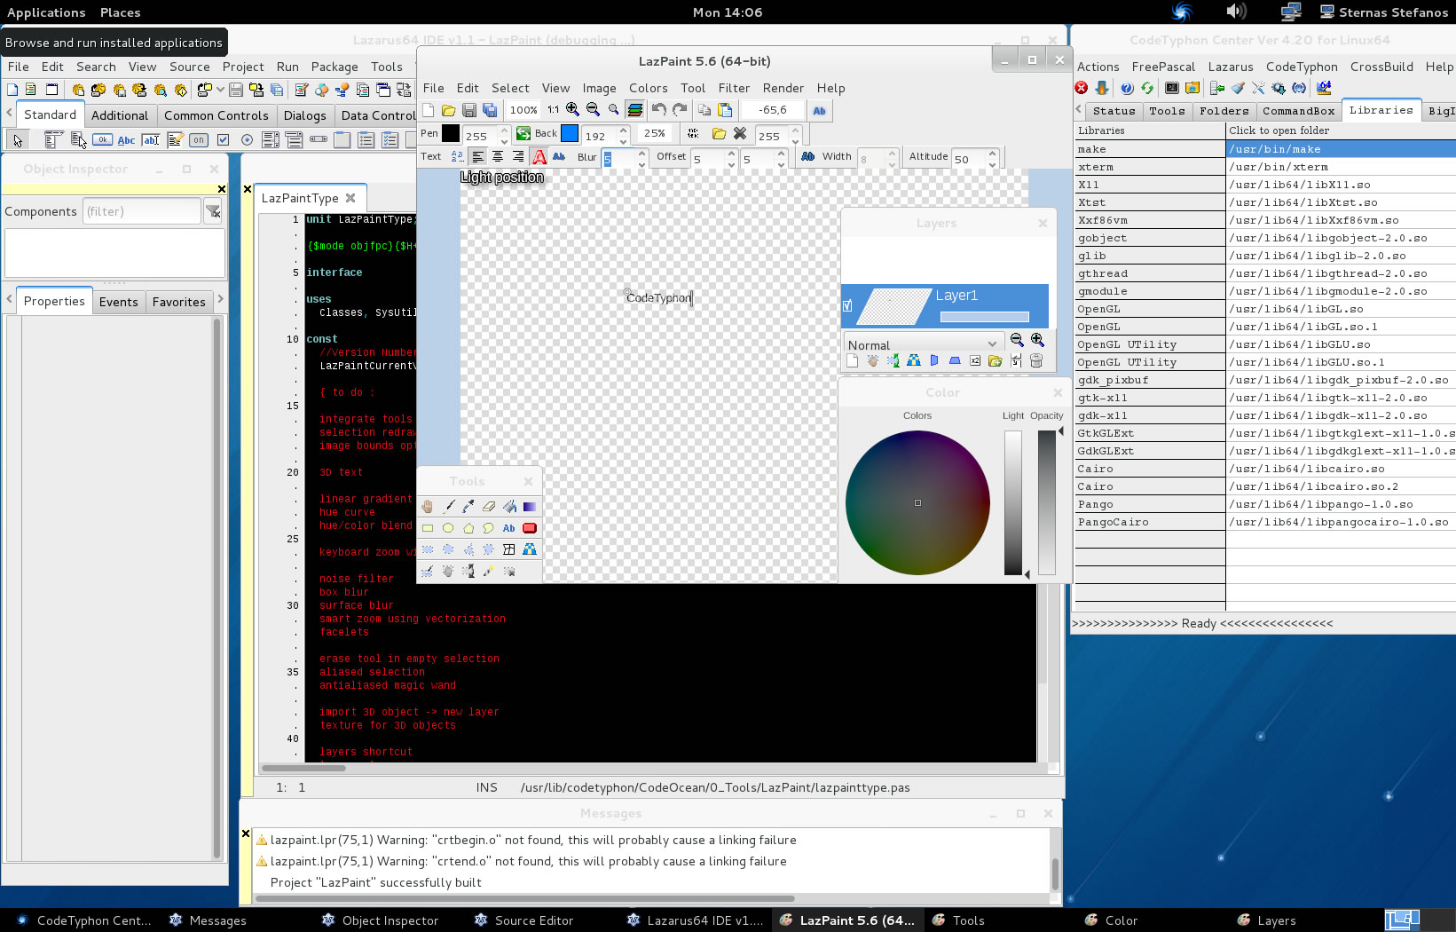Select the Gradient tool in Tools panel
1456x932 pixels.
(530, 507)
